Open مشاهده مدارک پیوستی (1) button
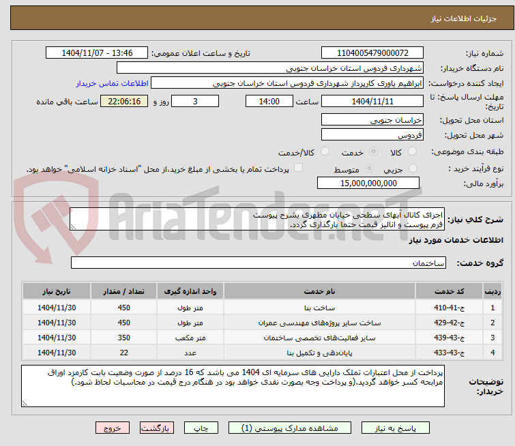The width and height of the screenshot is (515, 446). (290, 428)
